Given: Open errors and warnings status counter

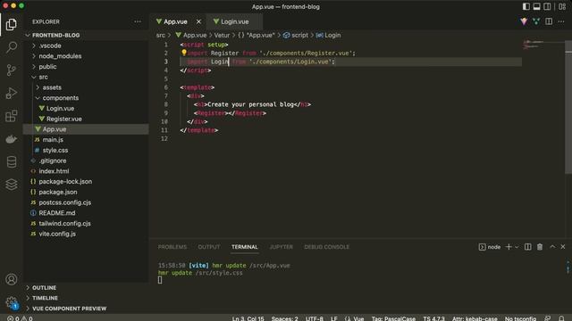Looking at the screenshot, I should point(20,318).
